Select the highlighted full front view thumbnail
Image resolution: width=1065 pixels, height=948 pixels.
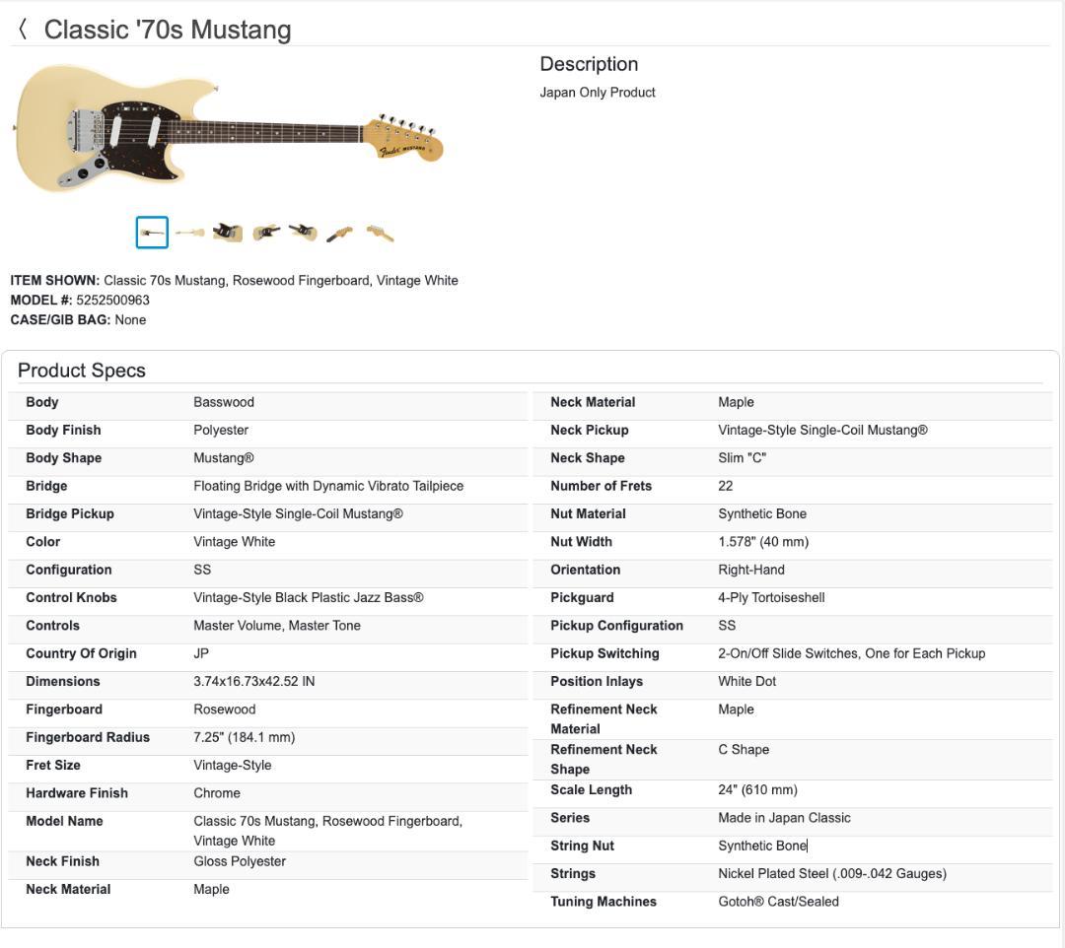click(152, 233)
